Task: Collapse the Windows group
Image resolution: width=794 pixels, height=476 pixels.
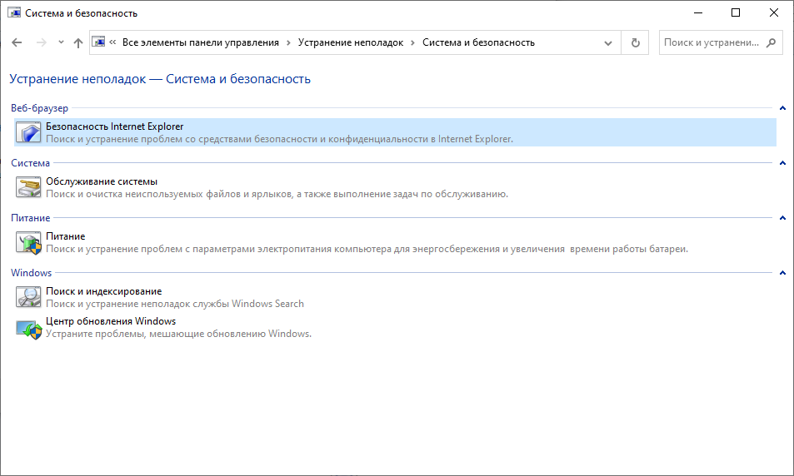Action: coord(782,273)
